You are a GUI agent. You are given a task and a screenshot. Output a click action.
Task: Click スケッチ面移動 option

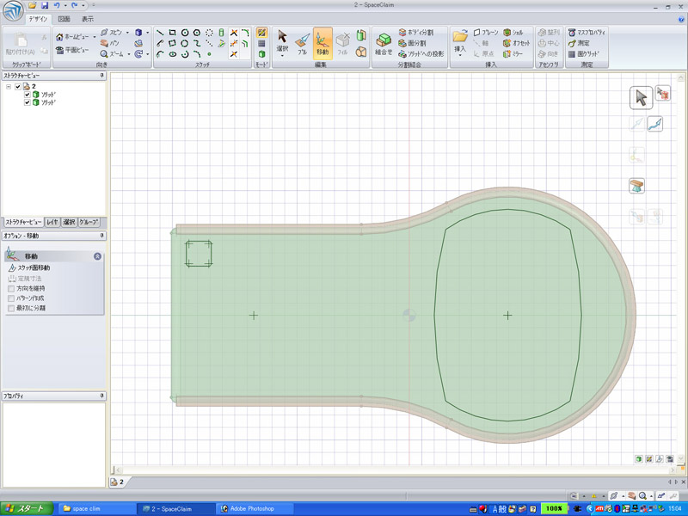(31, 268)
